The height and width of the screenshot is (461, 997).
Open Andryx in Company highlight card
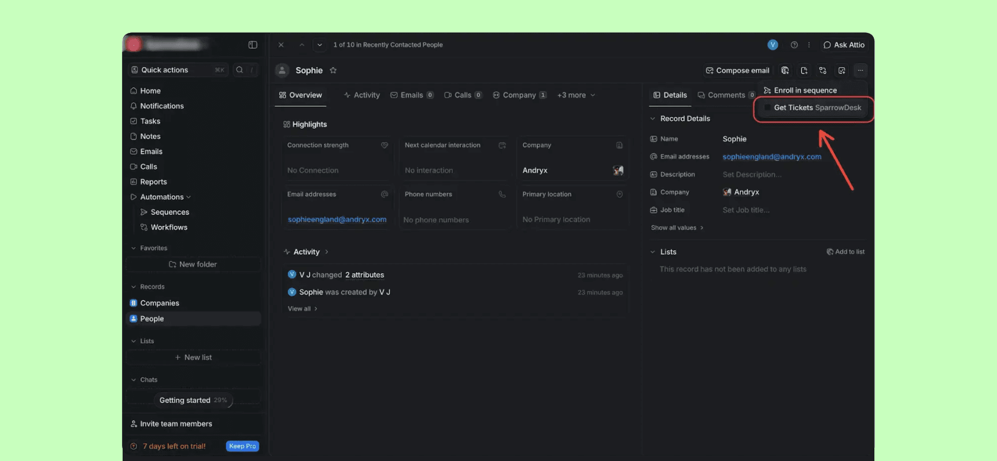pos(535,170)
